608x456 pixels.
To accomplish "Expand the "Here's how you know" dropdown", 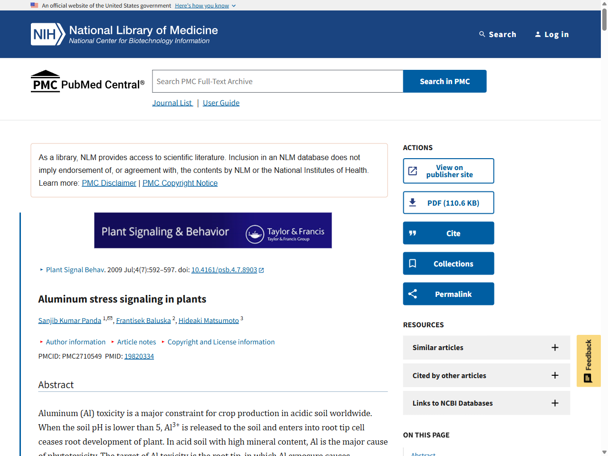I will point(205,6).
